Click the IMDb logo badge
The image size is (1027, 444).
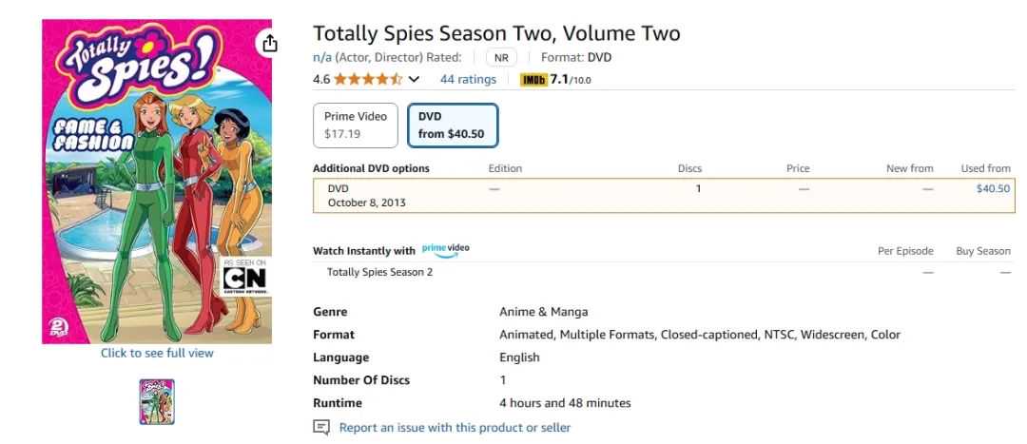click(x=533, y=80)
